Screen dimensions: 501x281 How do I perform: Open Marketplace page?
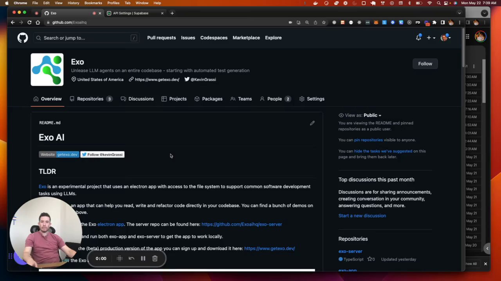click(x=246, y=38)
